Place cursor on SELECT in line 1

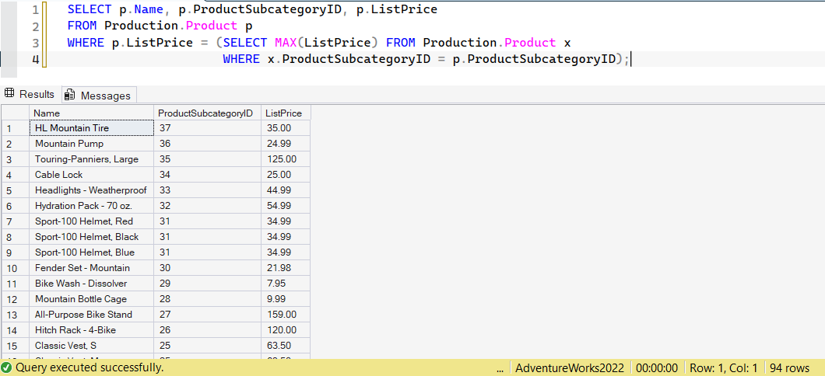click(x=89, y=9)
